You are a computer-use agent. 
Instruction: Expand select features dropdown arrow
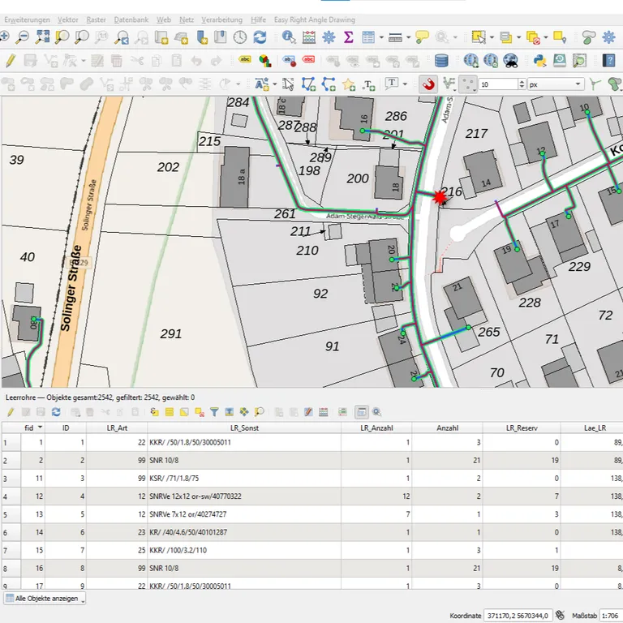[x=492, y=37]
